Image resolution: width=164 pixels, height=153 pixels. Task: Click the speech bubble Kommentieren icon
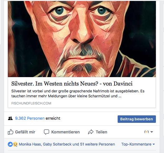(x=46, y=132)
